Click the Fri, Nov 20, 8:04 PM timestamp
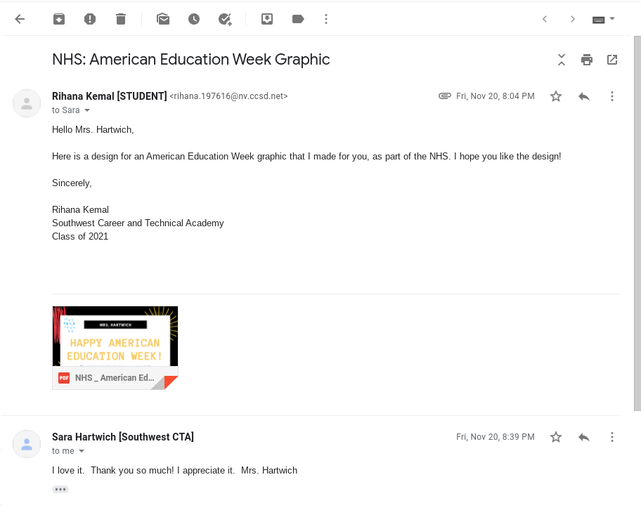The width and height of the screenshot is (641, 522). pyautogui.click(x=495, y=96)
